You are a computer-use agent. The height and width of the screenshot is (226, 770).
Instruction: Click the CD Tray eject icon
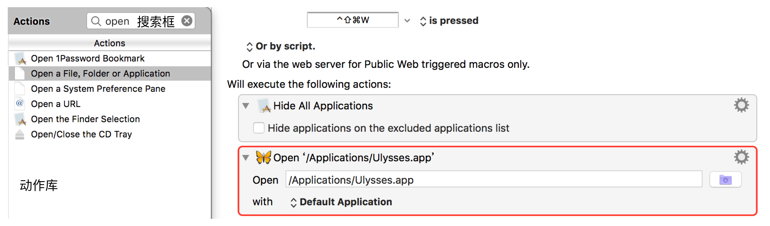click(20, 135)
